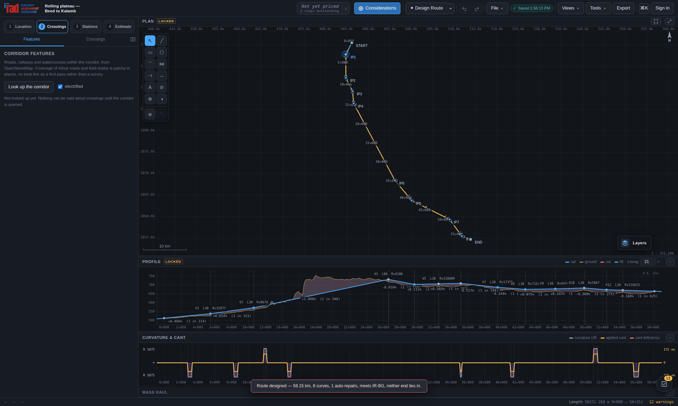Open the Design Route dropdown arrow
The height and width of the screenshot is (406, 678).
point(451,8)
